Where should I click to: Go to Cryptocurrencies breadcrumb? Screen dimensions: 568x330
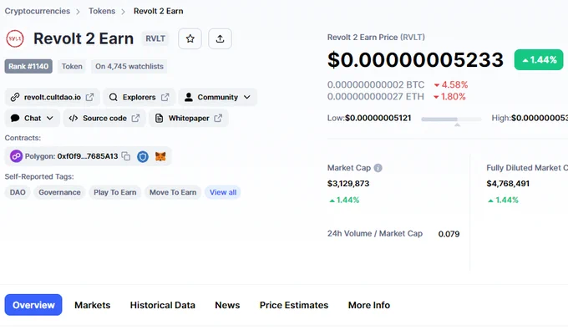pyautogui.click(x=38, y=11)
